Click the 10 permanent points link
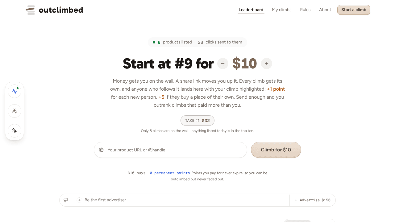 click(168, 173)
